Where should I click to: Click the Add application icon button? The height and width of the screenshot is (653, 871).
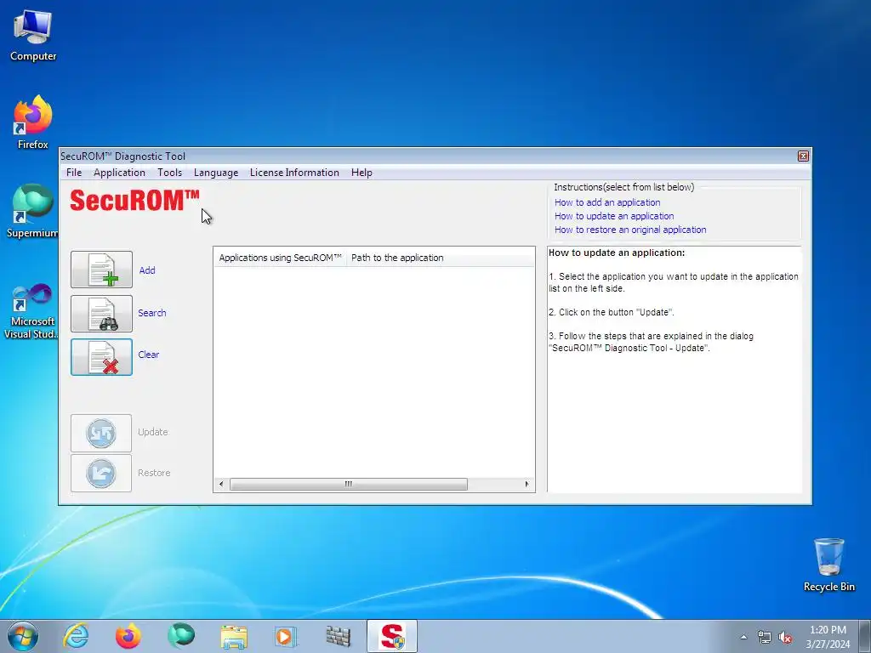pyautogui.click(x=101, y=270)
